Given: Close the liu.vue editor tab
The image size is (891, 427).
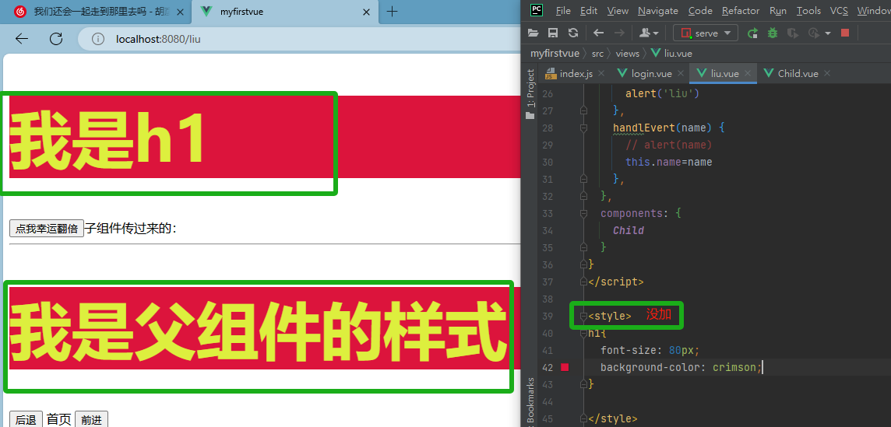Looking at the screenshot, I should coord(748,73).
